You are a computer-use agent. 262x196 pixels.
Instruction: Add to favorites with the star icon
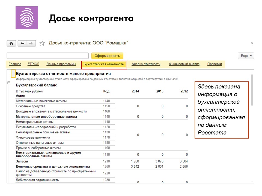[42, 43]
